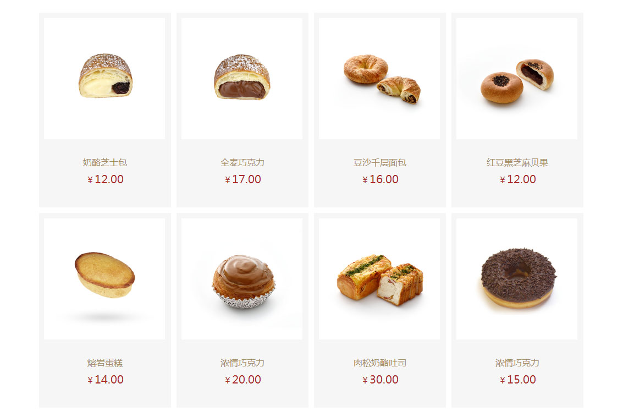Click the ¥15.00 price label
The image size is (623, 411).
tap(518, 380)
